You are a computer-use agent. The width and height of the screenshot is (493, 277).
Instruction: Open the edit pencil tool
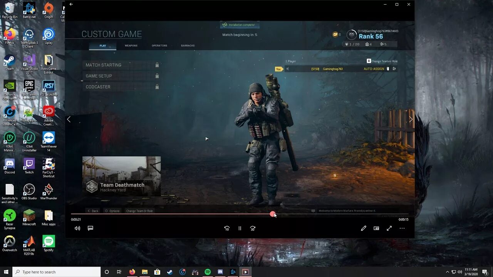point(363,228)
